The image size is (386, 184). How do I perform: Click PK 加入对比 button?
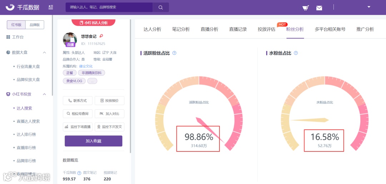click(x=110, y=114)
